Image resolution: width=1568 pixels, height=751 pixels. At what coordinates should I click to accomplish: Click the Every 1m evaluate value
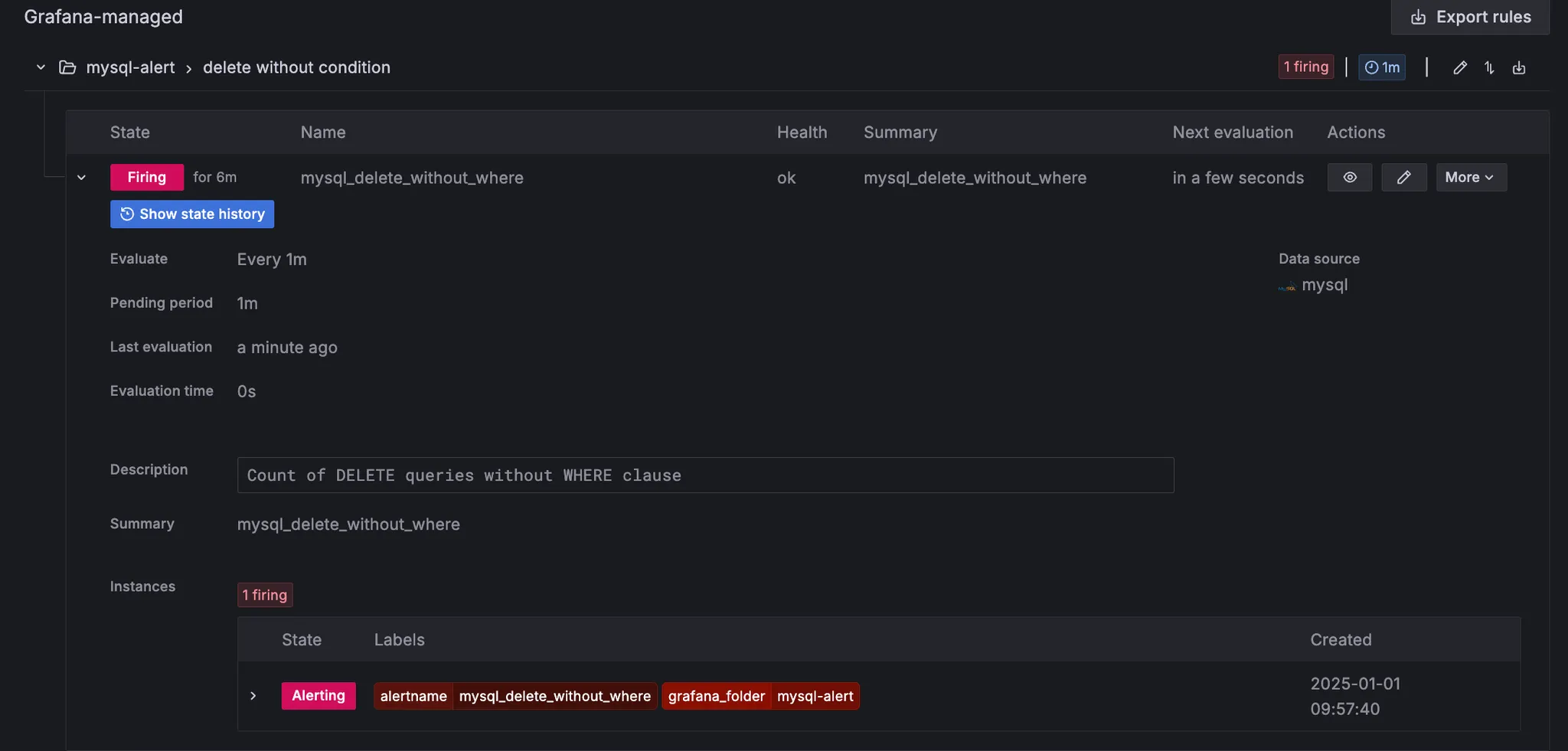pos(272,260)
